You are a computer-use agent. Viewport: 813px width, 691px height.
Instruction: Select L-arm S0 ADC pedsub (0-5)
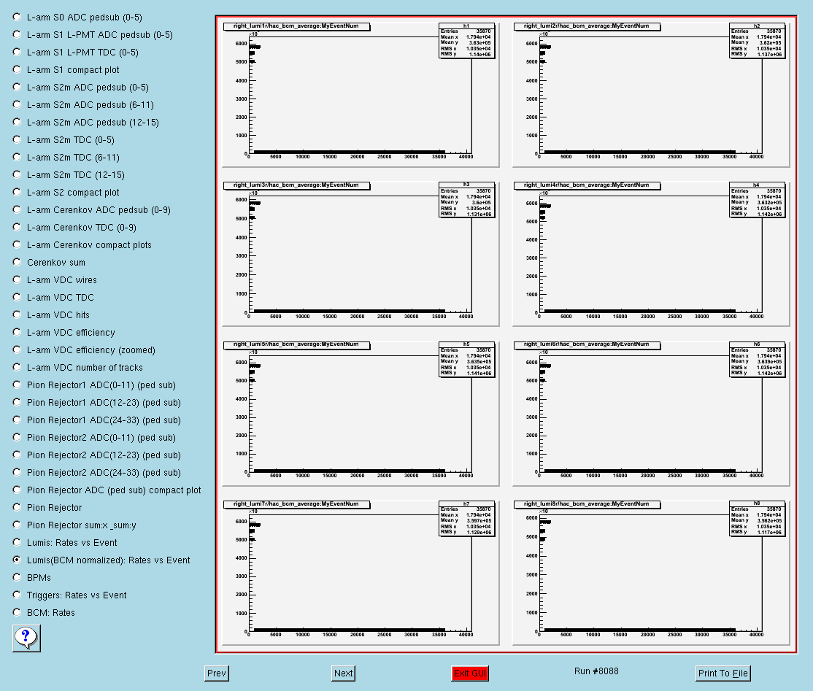click(x=17, y=17)
